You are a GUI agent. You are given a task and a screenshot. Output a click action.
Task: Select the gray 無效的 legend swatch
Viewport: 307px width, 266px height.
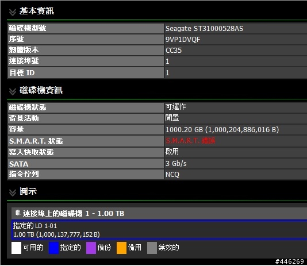152,248
